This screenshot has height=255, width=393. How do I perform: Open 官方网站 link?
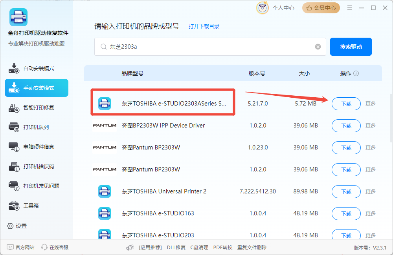[x=25, y=248]
